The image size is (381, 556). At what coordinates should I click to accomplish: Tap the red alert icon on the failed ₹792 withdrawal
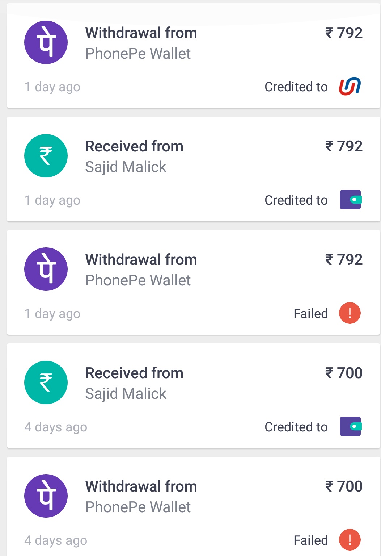350,313
